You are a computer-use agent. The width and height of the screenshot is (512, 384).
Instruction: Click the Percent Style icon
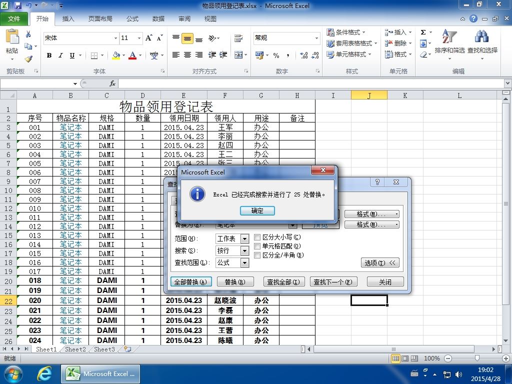click(276, 55)
